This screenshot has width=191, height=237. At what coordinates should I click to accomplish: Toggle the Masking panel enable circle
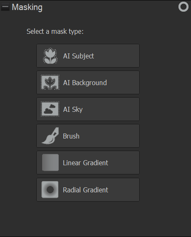point(183,7)
